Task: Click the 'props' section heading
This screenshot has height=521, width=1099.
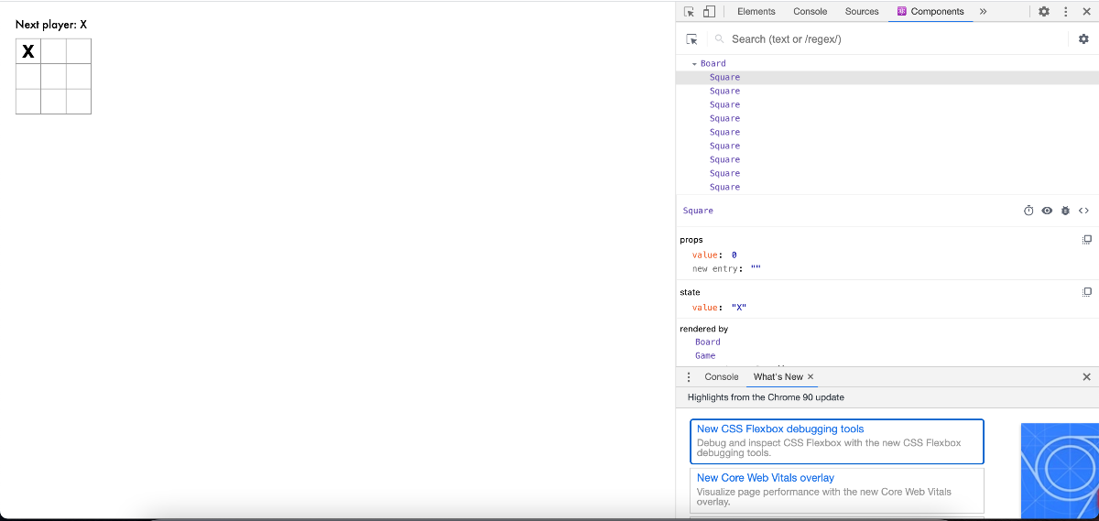Action: coord(691,240)
